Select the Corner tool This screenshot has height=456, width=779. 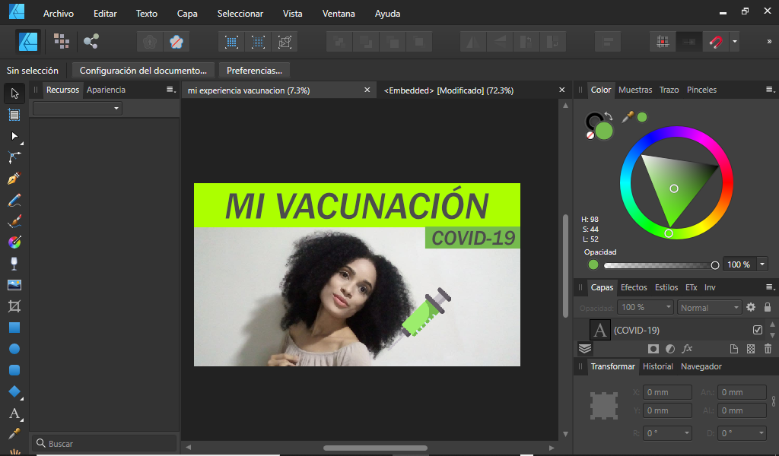14,157
